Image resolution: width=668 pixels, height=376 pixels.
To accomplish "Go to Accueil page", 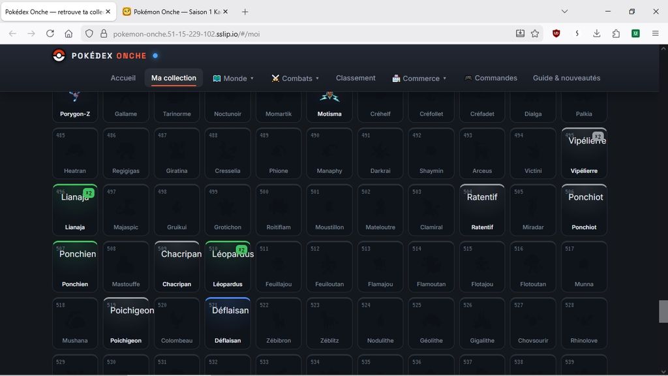I will pyautogui.click(x=123, y=78).
